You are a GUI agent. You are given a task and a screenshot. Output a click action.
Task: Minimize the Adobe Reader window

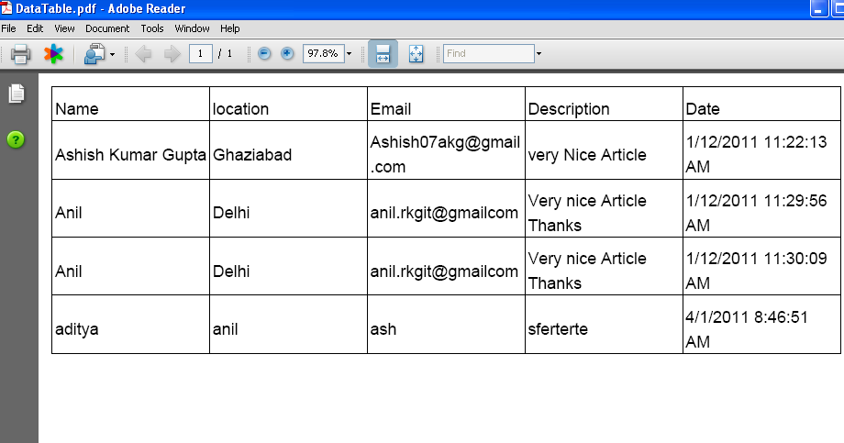pyautogui.click(x=818, y=8)
